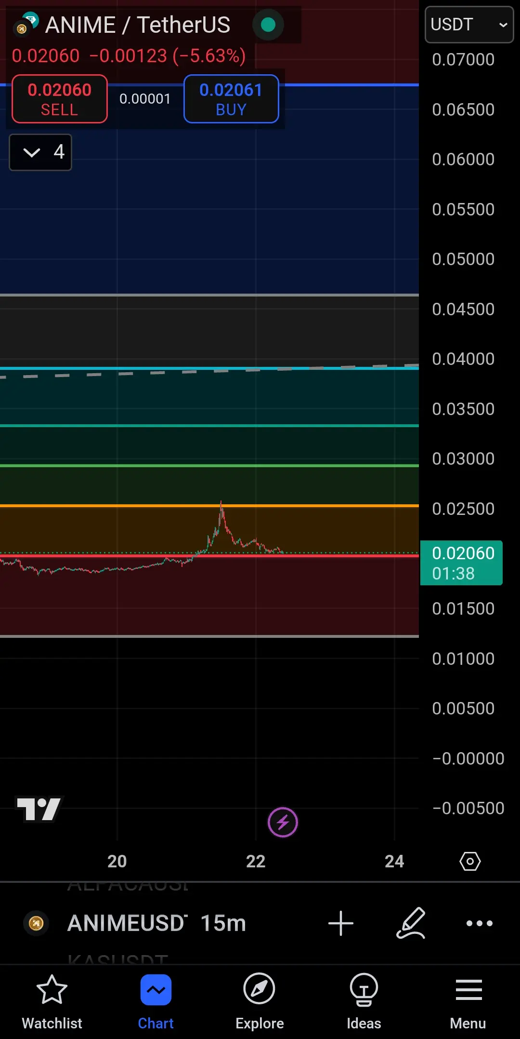520x1039 pixels.
Task: Change the 15m timeframe interval
Action: click(223, 923)
